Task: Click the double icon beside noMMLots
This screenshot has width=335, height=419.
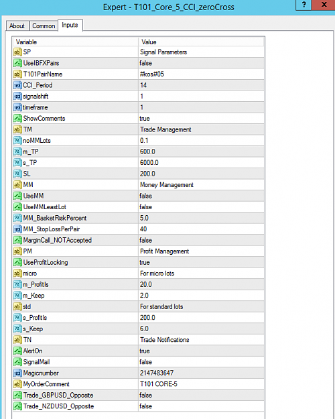Action: coord(17,141)
